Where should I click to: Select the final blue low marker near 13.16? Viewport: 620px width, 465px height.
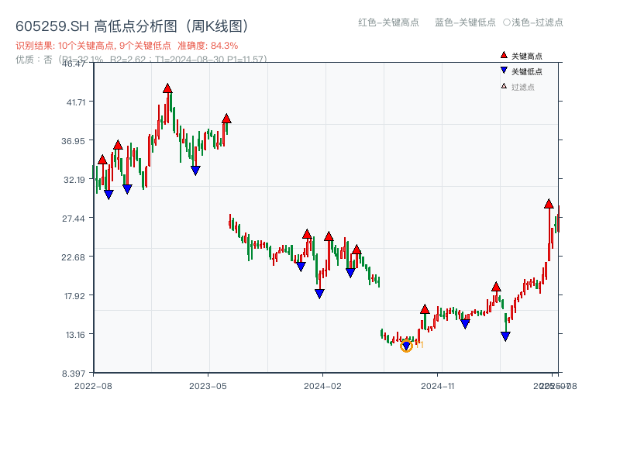[x=505, y=336]
